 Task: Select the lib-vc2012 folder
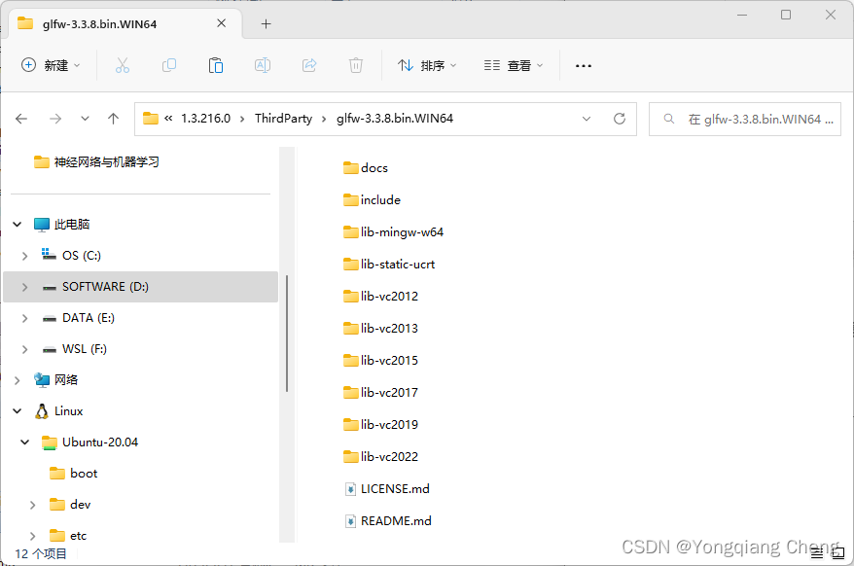click(x=380, y=297)
